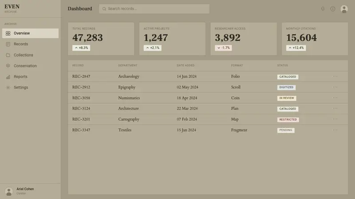The image size is (355, 199).
Task: Click the -1.7% Researcher Access badge
Action: pos(224,48)
